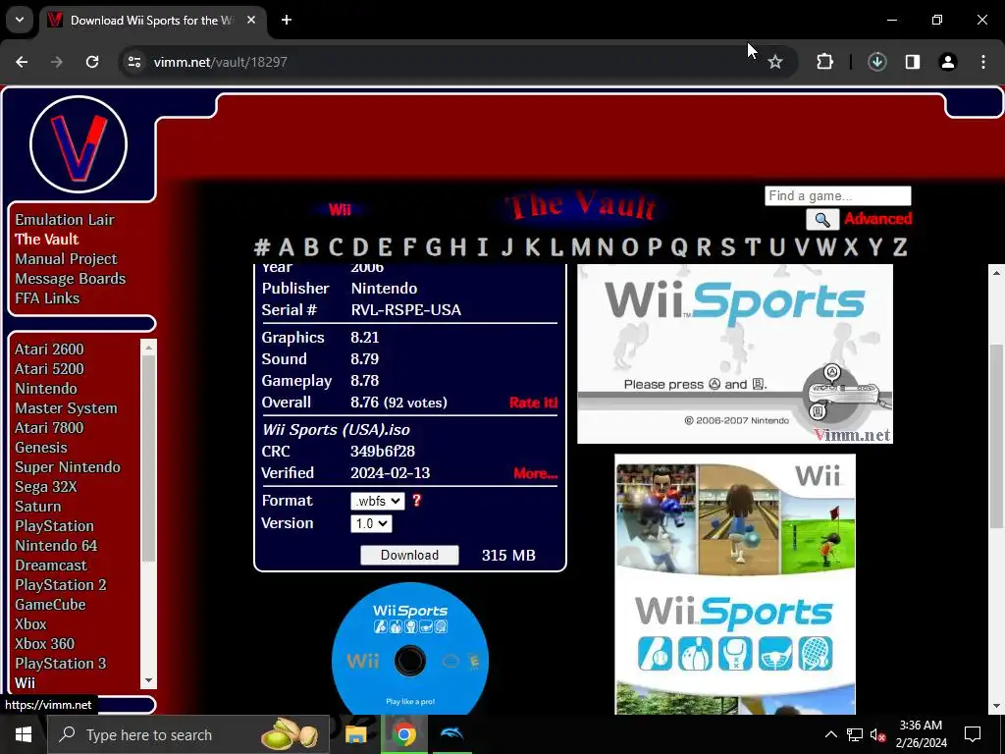
Task: Open File Explorer from the taskbar
Action: [355, 734]
